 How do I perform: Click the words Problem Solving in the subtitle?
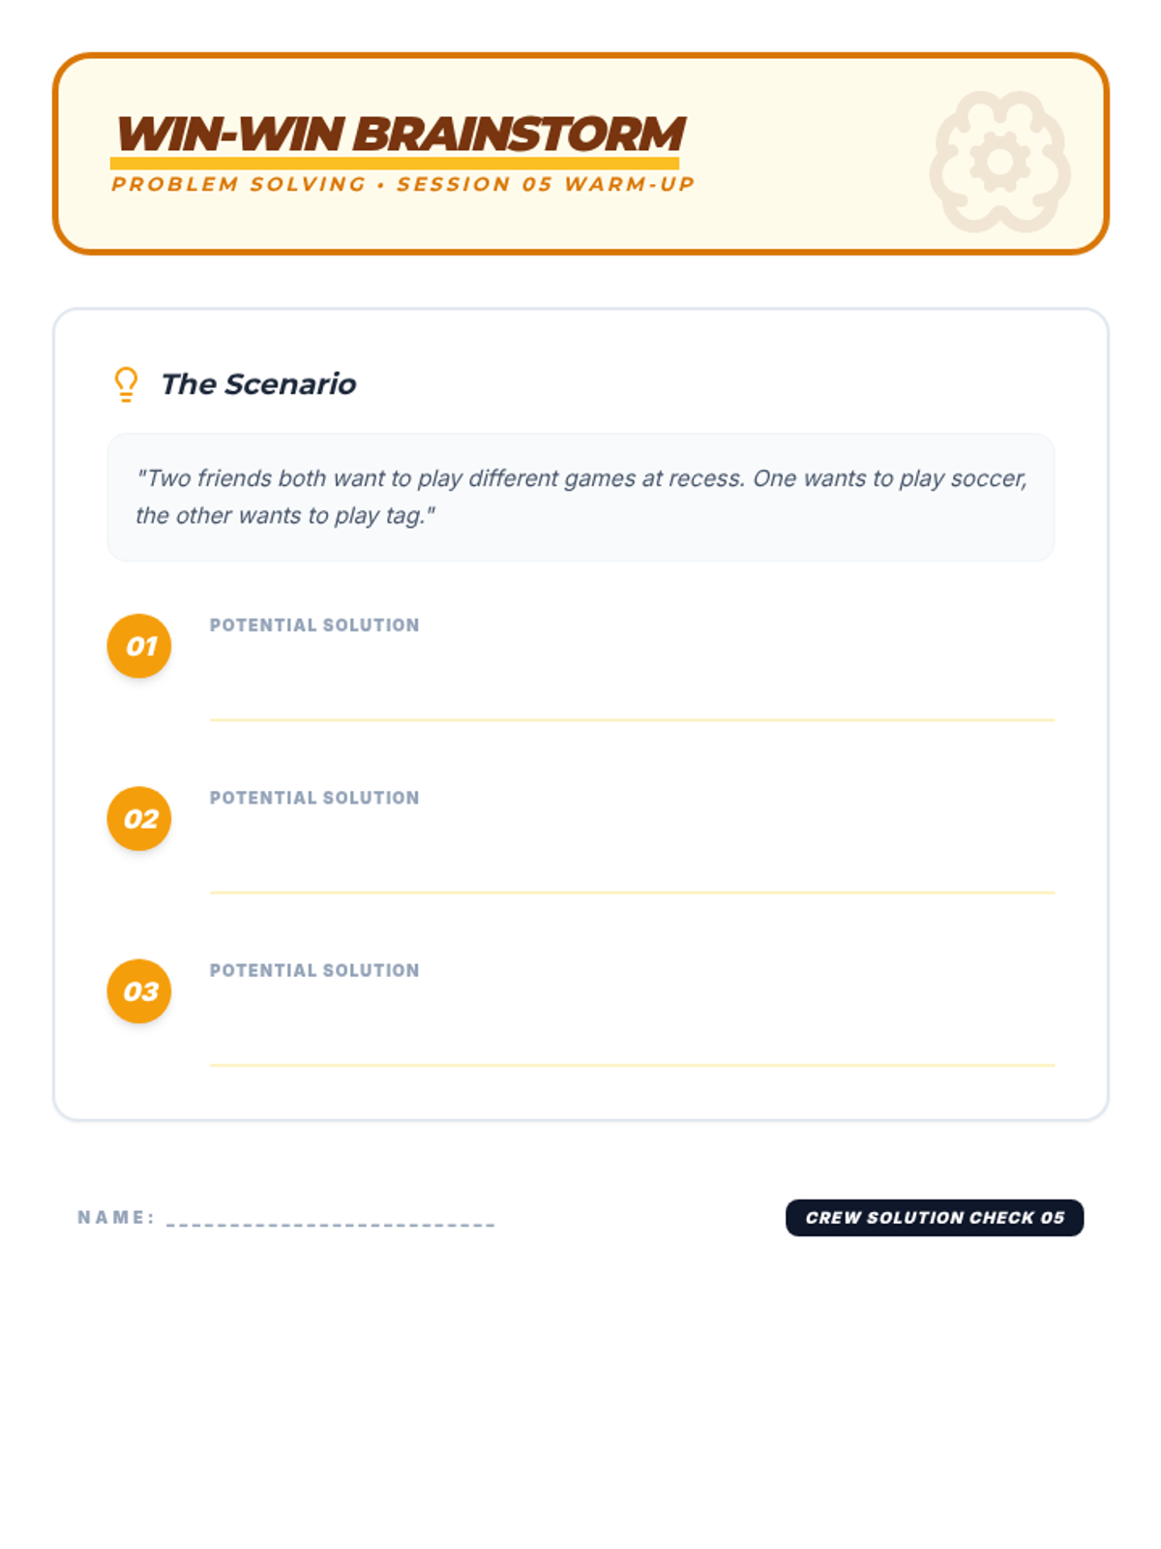[239, 184]
